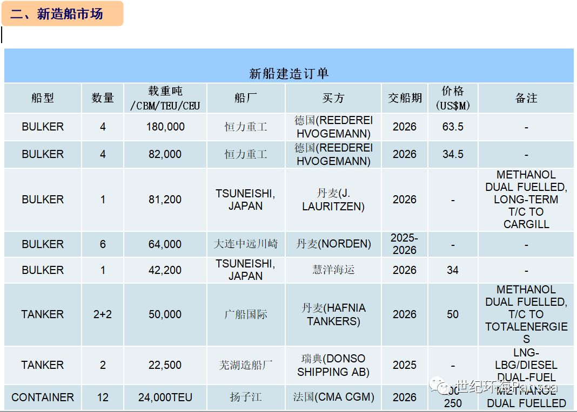The height and width of the screenshot is (412, 577).
Task: Click the "50,000" tonnage cell
Action: [165, 314]
